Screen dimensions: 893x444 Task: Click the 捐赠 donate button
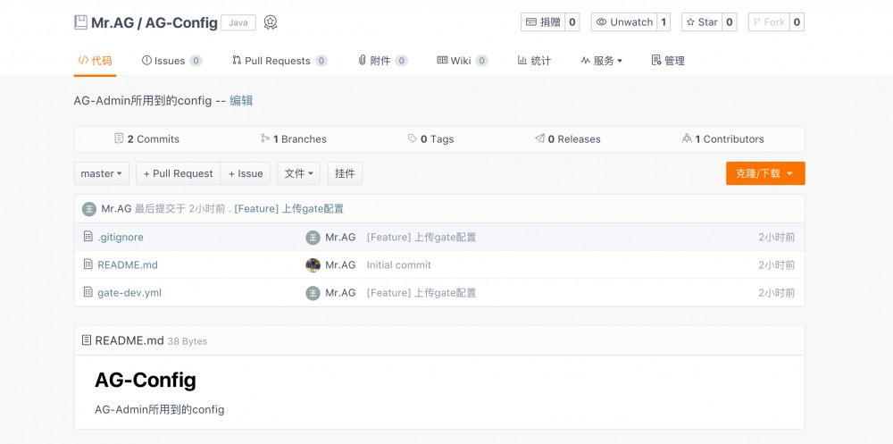[x=543, y=22]
